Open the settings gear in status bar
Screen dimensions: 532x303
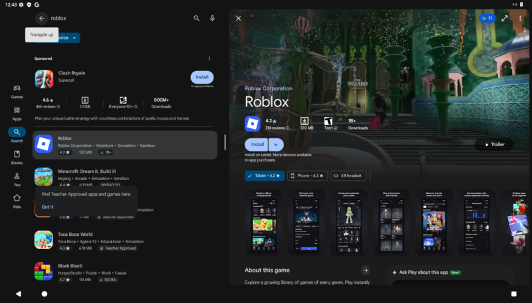[x=21, y=5]
